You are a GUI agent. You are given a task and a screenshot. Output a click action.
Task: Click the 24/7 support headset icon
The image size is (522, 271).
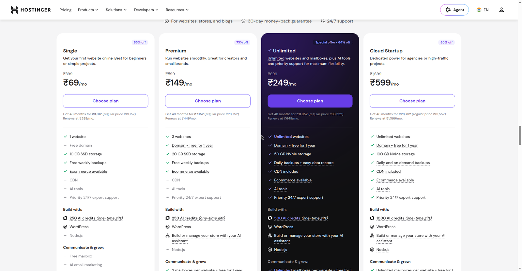322,21
